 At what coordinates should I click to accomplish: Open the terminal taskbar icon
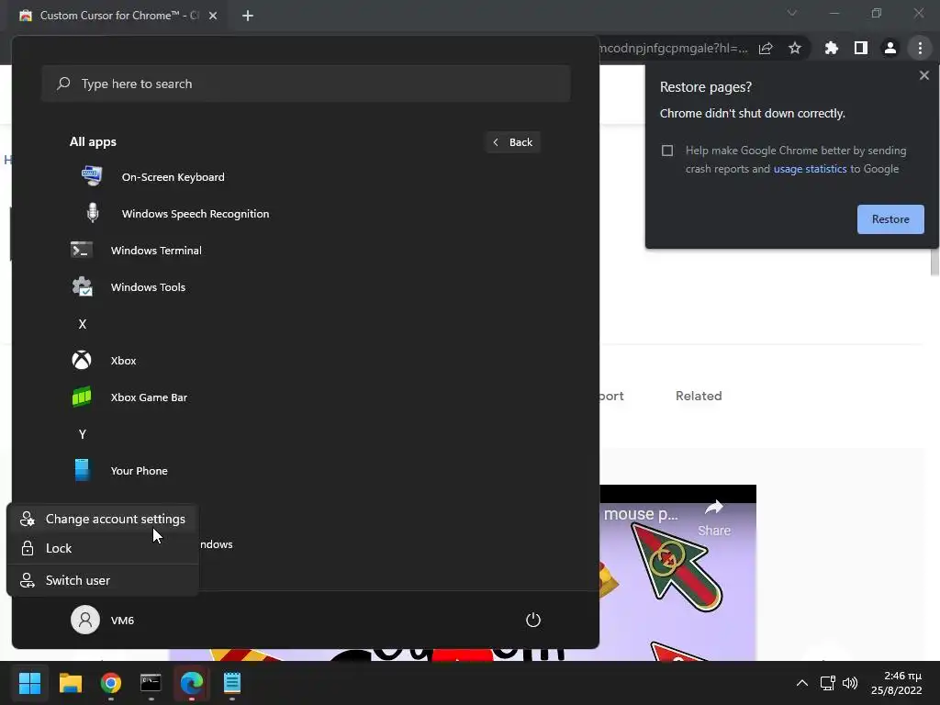pyautogui.click(x=151, y=683)
